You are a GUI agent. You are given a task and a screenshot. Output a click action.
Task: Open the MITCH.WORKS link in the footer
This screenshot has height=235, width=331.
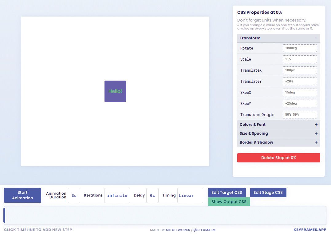tap(178, 230)
